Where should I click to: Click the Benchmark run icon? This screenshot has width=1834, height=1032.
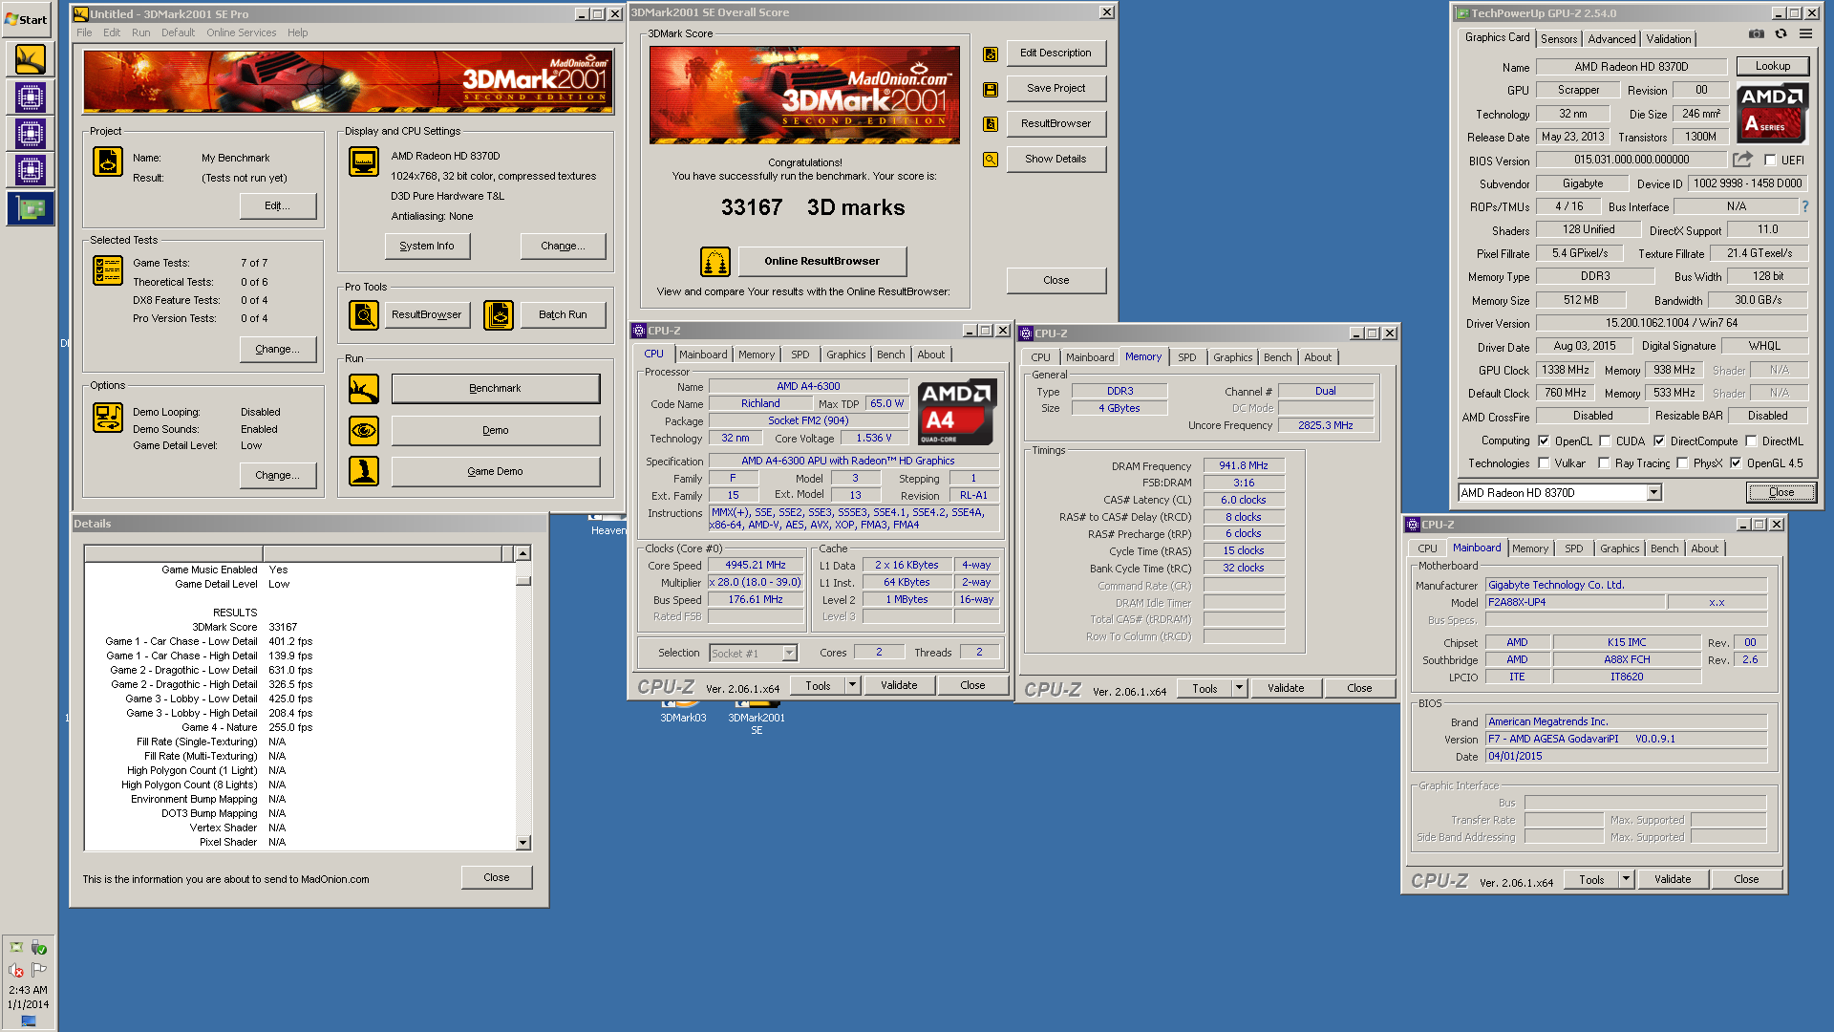tap(363, 389)
